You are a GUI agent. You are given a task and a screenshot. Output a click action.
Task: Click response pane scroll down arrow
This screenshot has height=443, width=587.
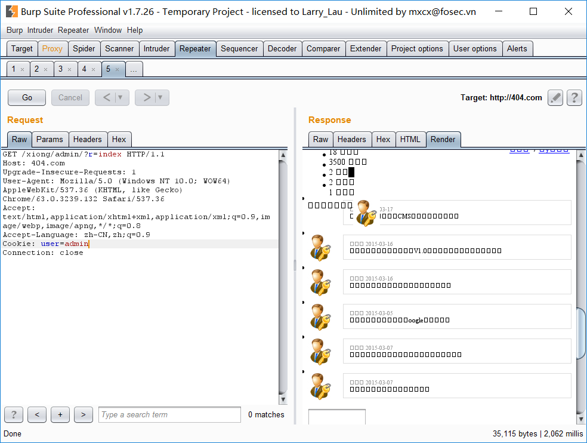581,419
